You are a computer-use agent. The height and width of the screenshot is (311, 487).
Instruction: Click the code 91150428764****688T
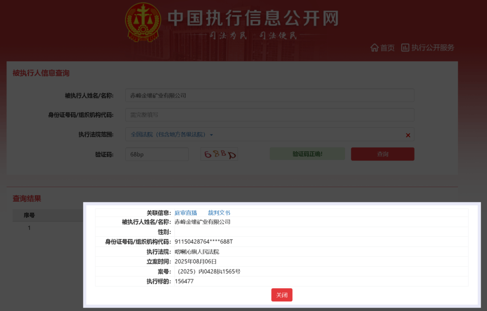click(204, 242)
